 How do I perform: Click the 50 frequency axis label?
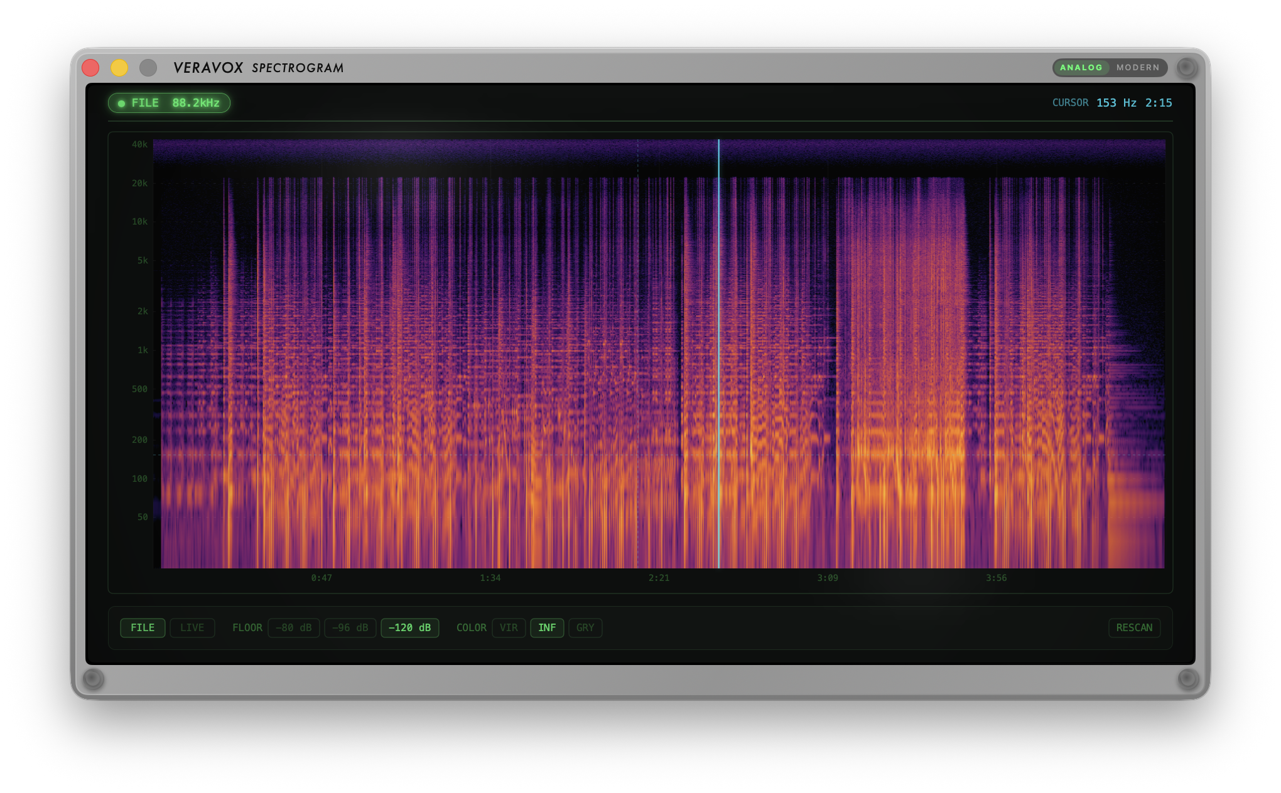pos(143,517)
